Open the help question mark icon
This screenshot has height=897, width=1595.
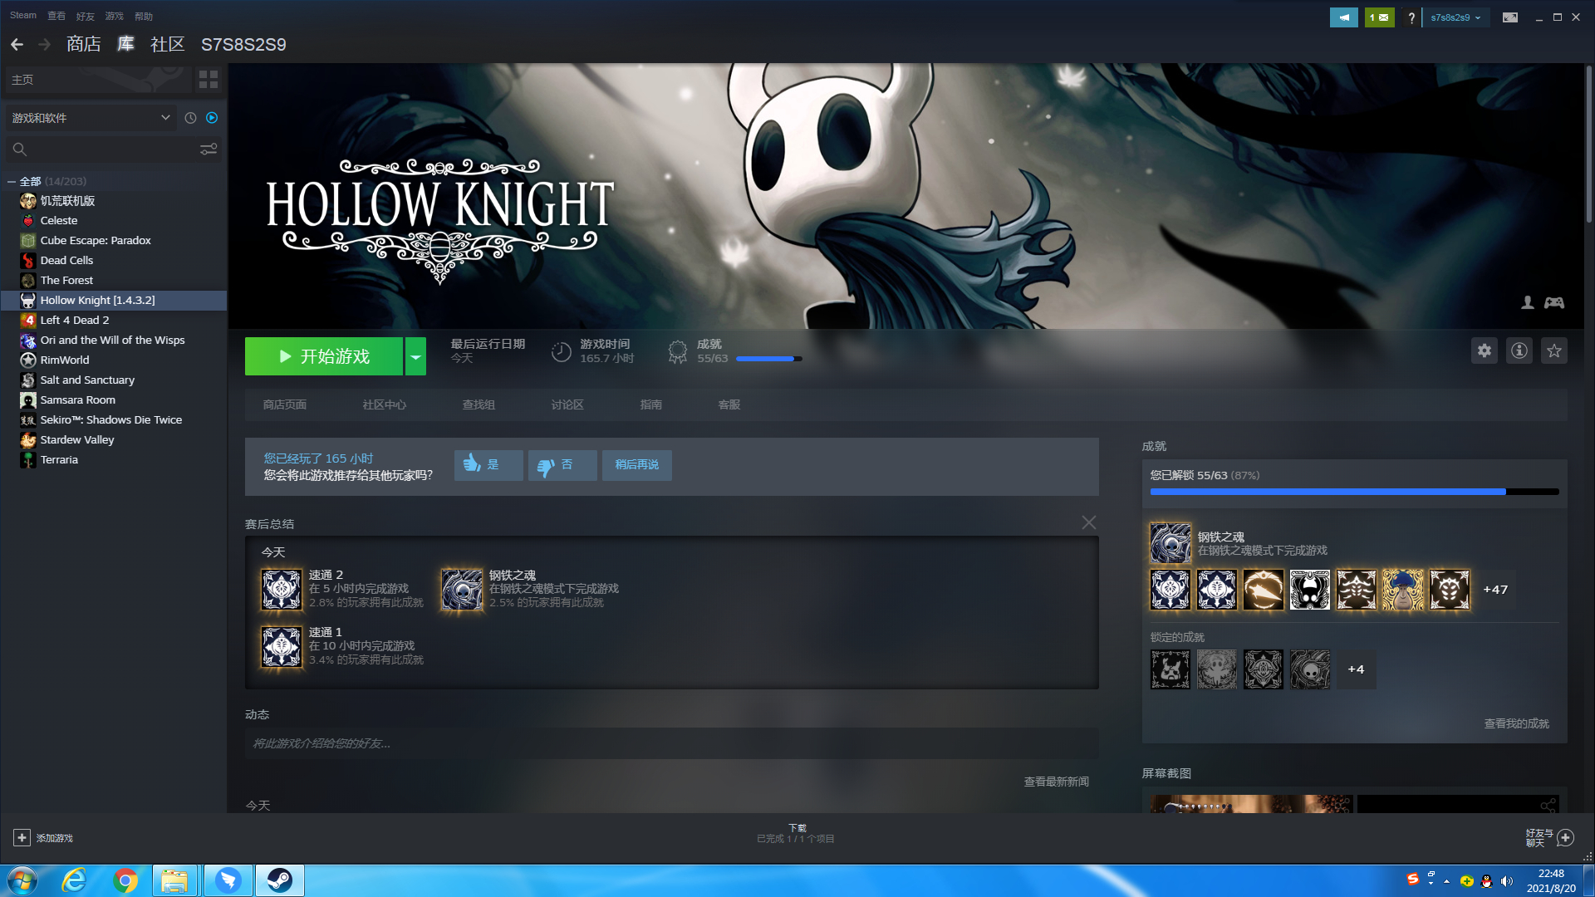click(x=1411, y=17)
